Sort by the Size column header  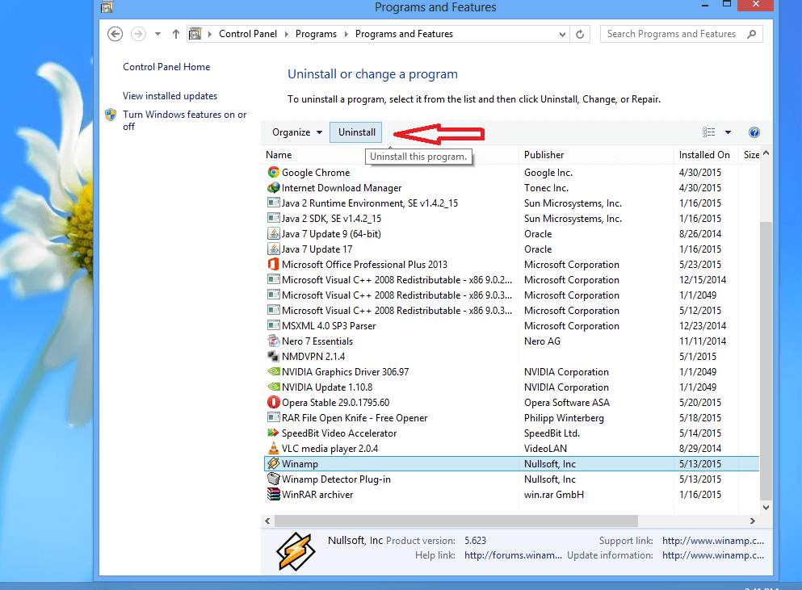(x=751, y=155)
